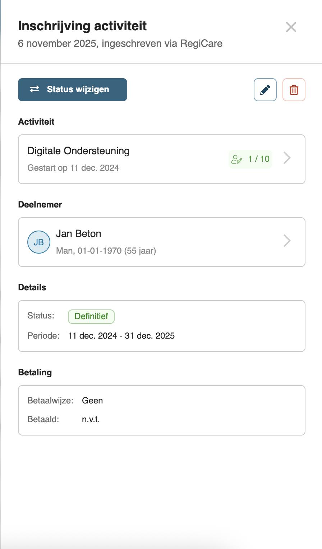This screenshot has height=549, width=322.
Task: Select the Jan Beton participant name
Action: (x=78, y=234)
